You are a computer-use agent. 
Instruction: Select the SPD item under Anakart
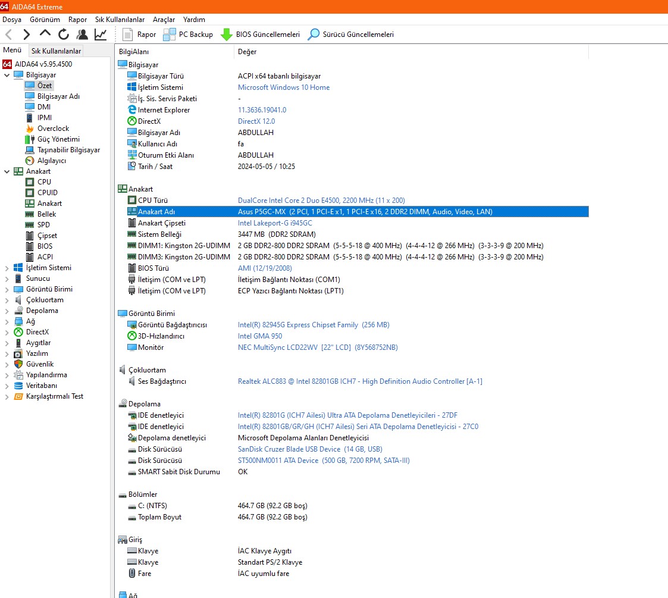[43, 225]
